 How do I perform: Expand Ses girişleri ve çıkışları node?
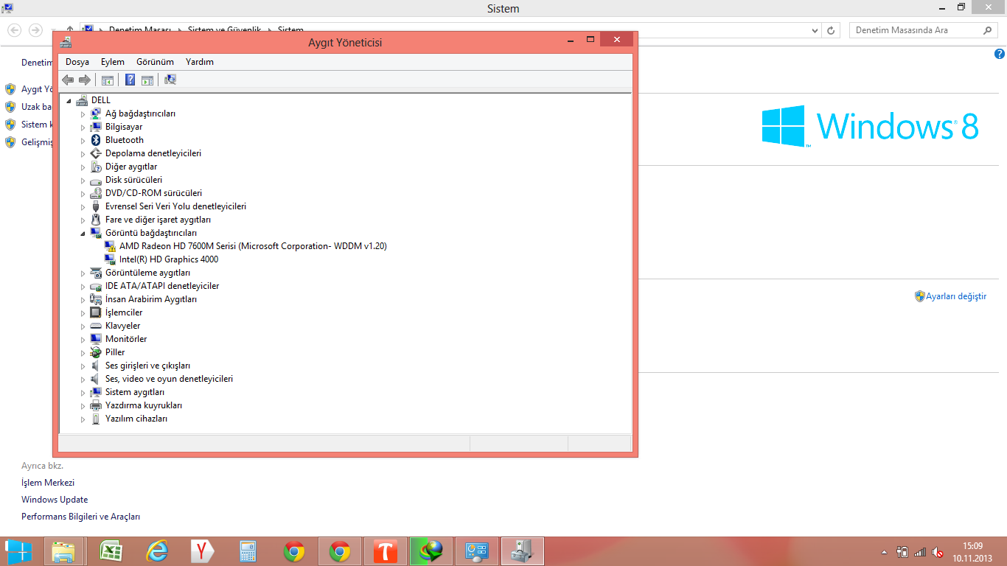pos(83,366)
